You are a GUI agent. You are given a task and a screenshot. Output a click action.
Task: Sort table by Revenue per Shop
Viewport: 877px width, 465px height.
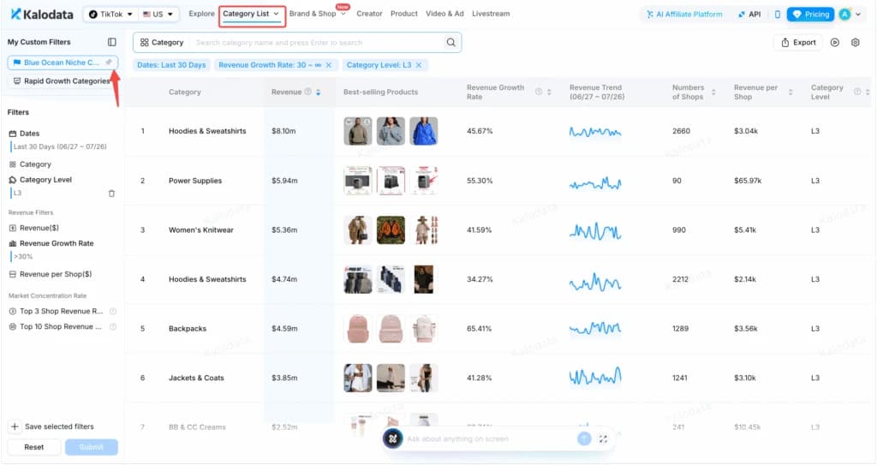pyautogui.click(x=790, y=92)
